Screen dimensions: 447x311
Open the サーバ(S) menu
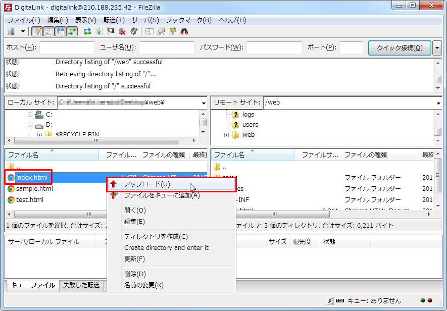[x=145, y=20]
